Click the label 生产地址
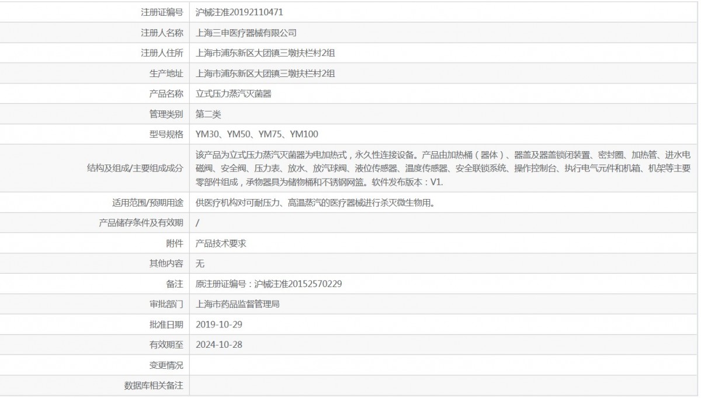 166,74
